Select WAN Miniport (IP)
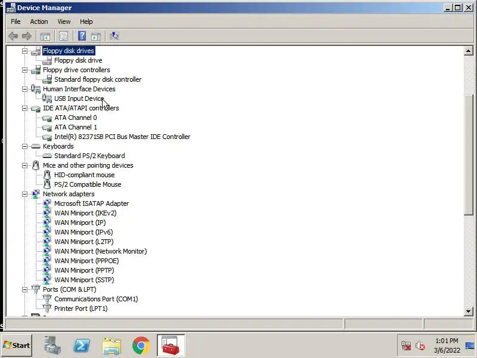477x358 pixels. 80,223
